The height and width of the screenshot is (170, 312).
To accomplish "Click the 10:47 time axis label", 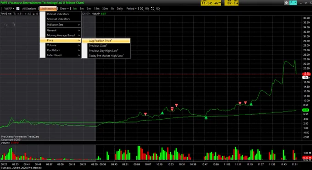I will pyautogui.click(x=204, y=164).
